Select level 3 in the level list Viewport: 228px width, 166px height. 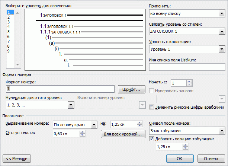(x=9, y=22)
